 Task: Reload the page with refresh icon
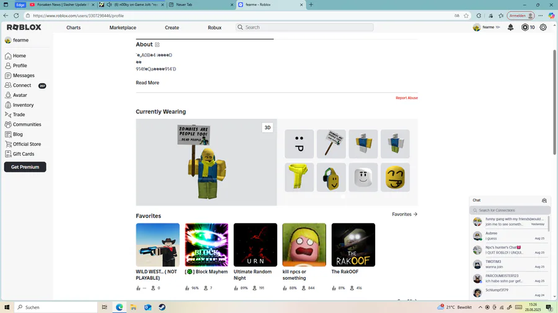[x=16, y=15]
